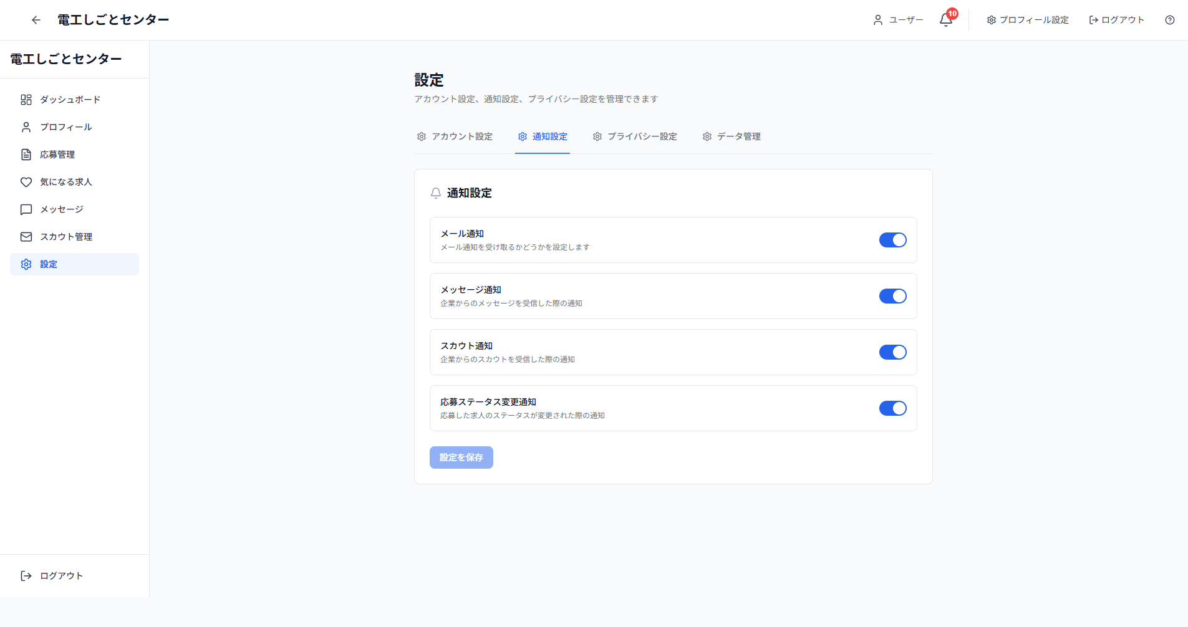1188x627 pixels.
Task: Click the back arrow in the header
Action: (36, 20)
